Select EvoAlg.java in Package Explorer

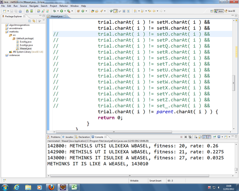coord(25,42)
